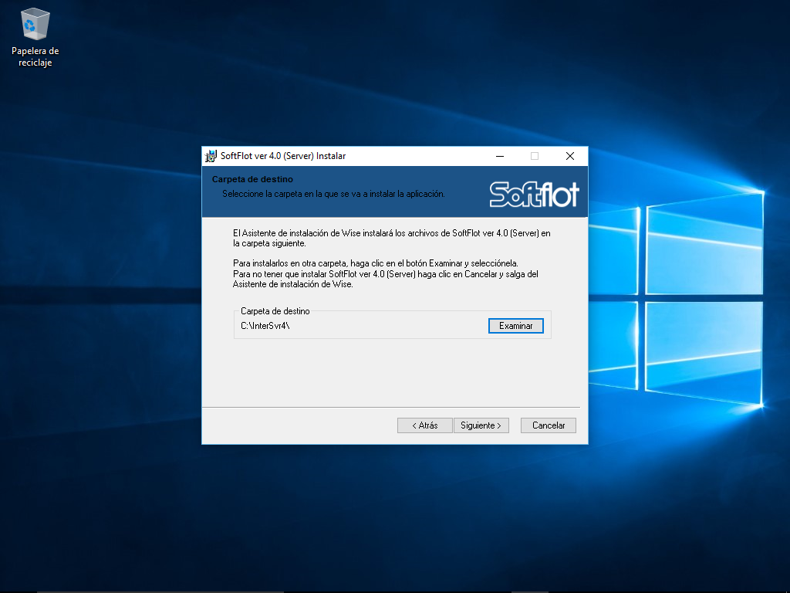The image size is (790, 593).
Task: Click the 'Seleccione la carpeta' subtitle text
Action: point(333,194)
